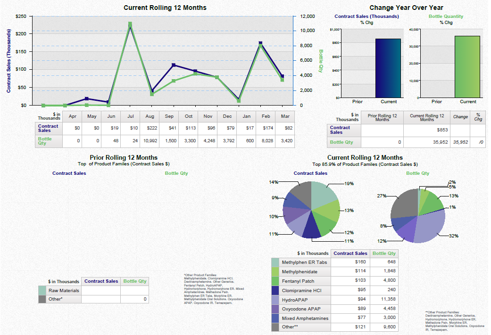Select the gray Other** legend square
This screenshot has width=491, height=335.
tap(275, 327)
